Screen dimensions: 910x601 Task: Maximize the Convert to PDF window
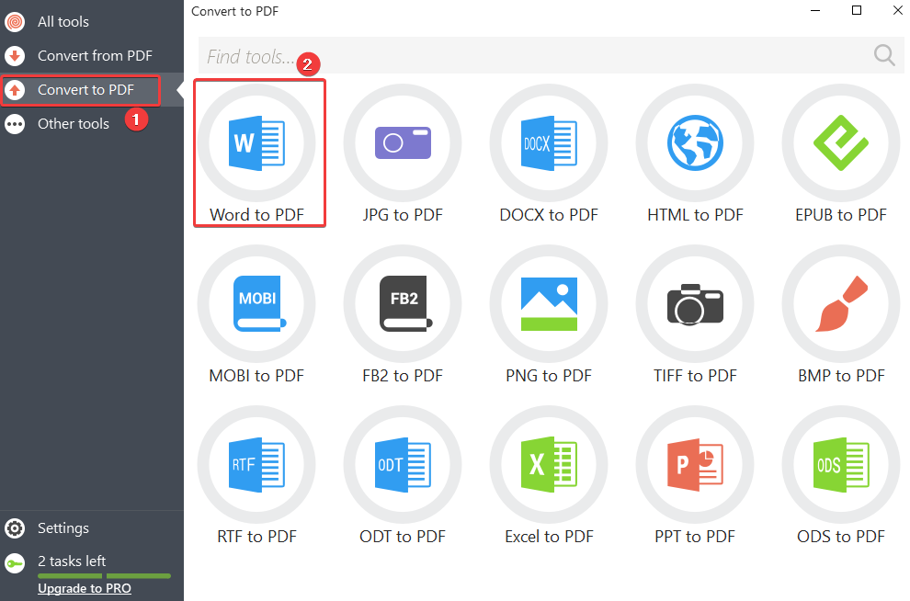pyautogui.click(x=857, y=10)
